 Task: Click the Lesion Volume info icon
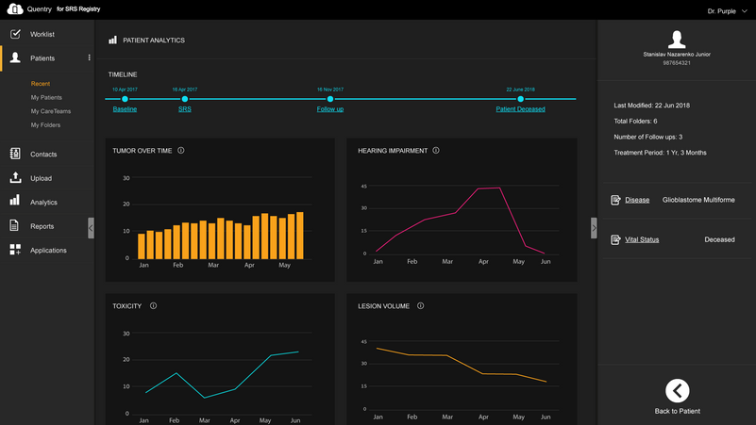click(x=420, y=305)
